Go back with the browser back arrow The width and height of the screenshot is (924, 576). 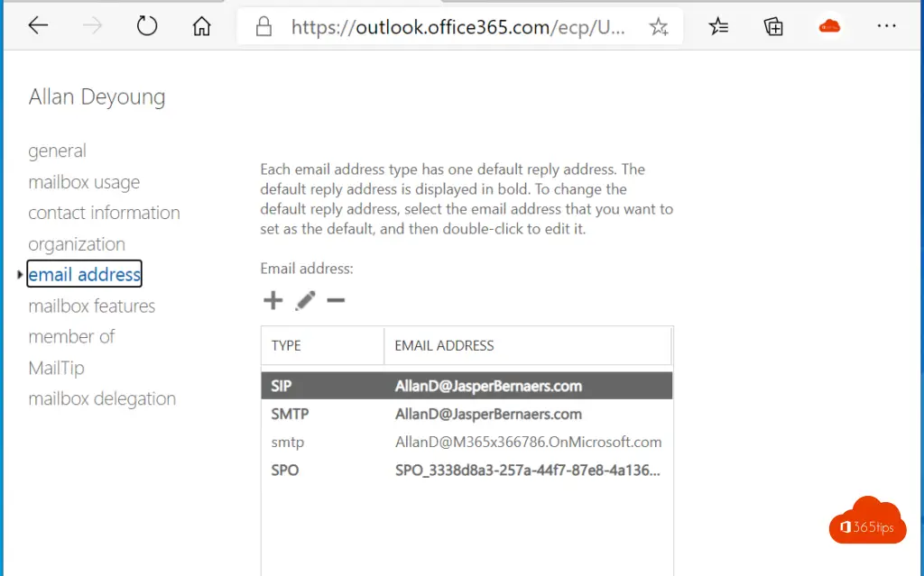pos(38,25)
